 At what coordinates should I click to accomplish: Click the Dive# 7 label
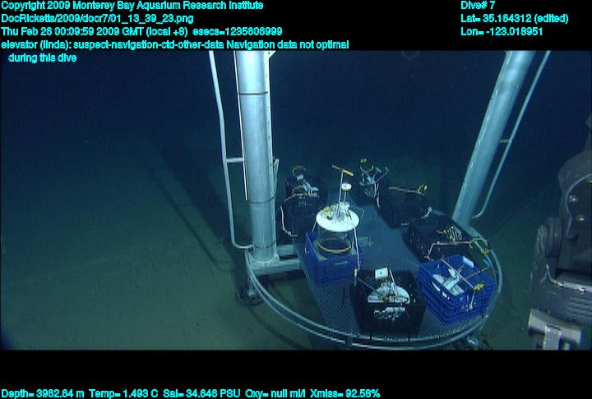click(478, 5)
